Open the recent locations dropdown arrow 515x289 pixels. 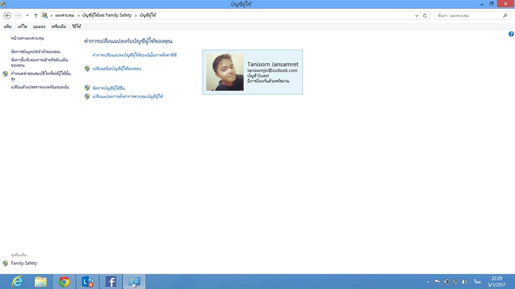[x=27, y=16]
